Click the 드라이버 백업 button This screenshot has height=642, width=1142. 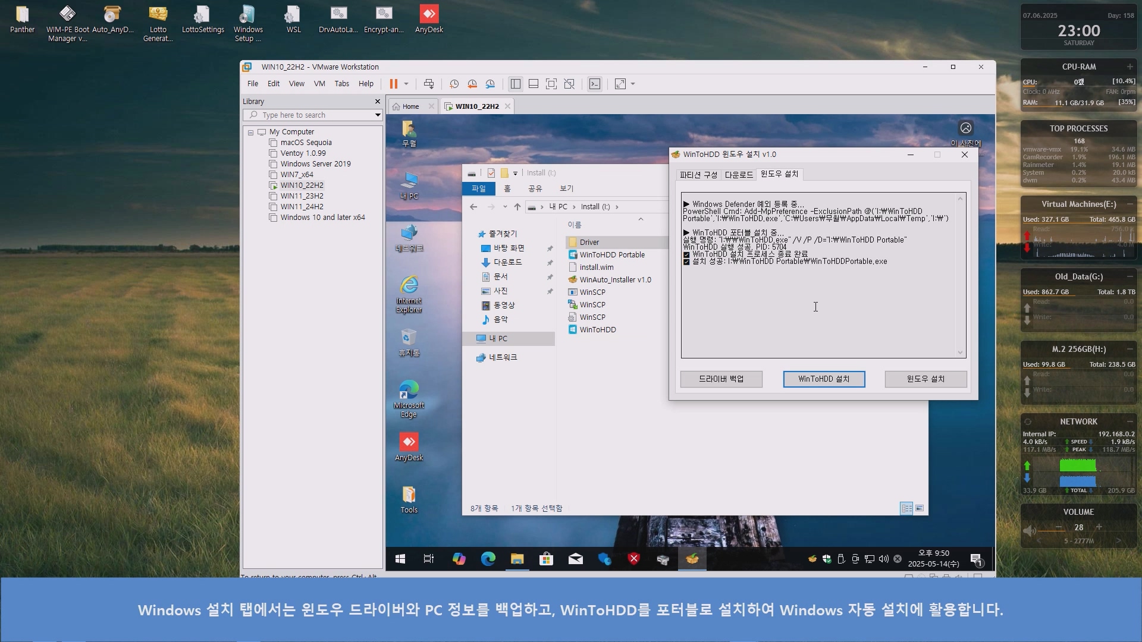(x=721, y=379)
